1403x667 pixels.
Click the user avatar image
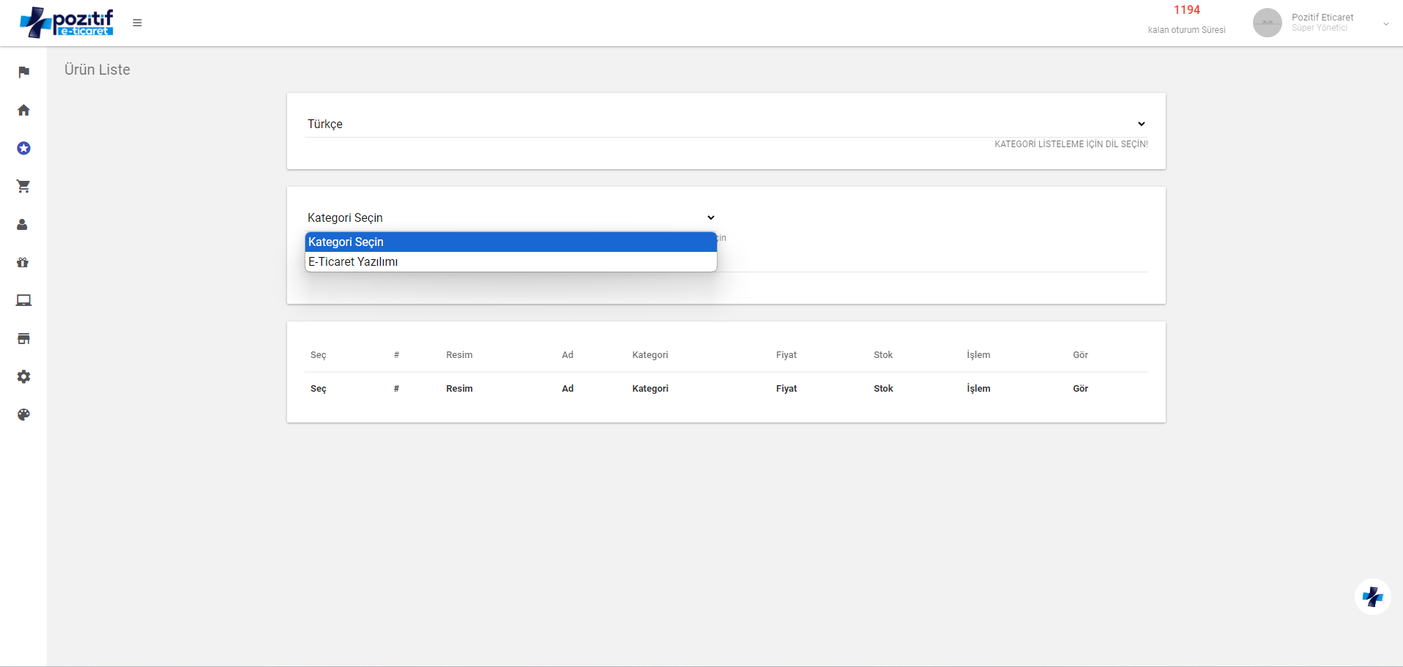pos(1267,23)
